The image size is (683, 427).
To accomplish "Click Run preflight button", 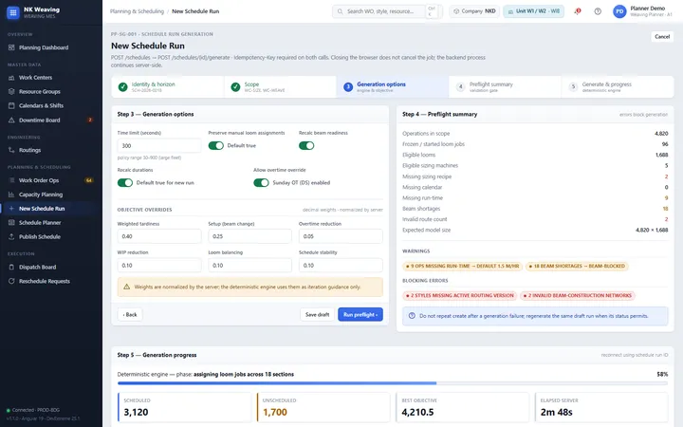I will tap(360, 315).
